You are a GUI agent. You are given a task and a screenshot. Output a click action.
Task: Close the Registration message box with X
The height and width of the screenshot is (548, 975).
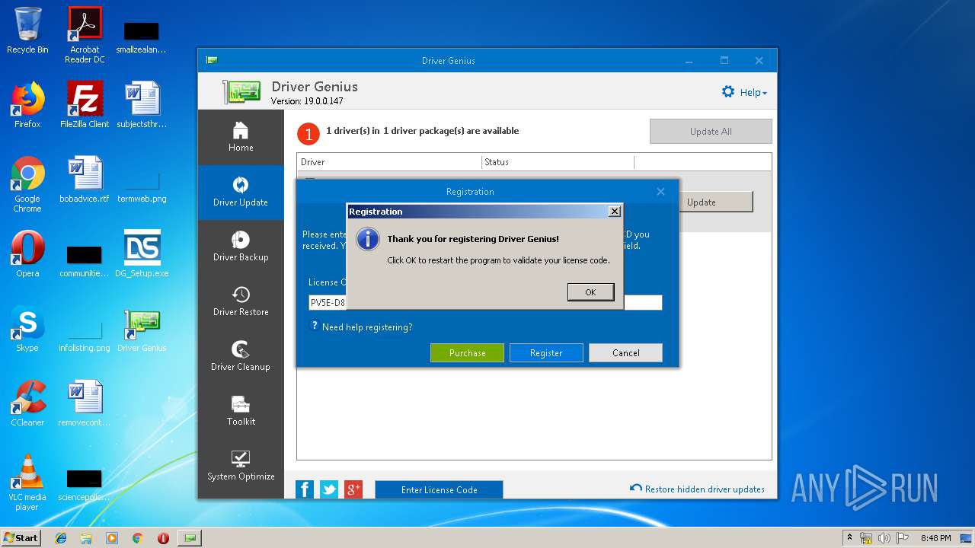pos(615,212)
